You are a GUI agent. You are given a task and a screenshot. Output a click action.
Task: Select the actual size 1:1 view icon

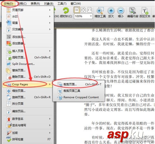tap(77, 10)
